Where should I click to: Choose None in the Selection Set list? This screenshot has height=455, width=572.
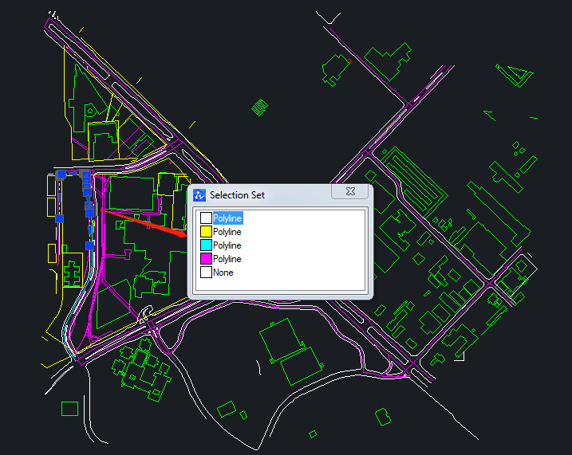[223, 273]
